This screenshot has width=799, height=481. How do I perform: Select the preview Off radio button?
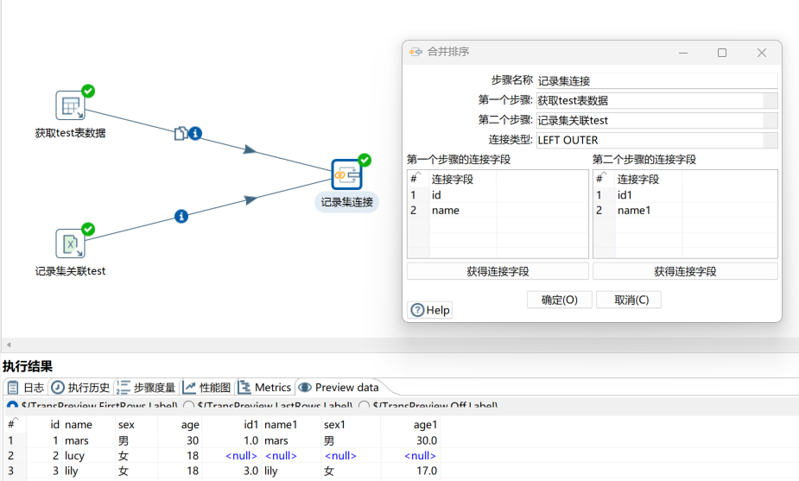[364, 405]
